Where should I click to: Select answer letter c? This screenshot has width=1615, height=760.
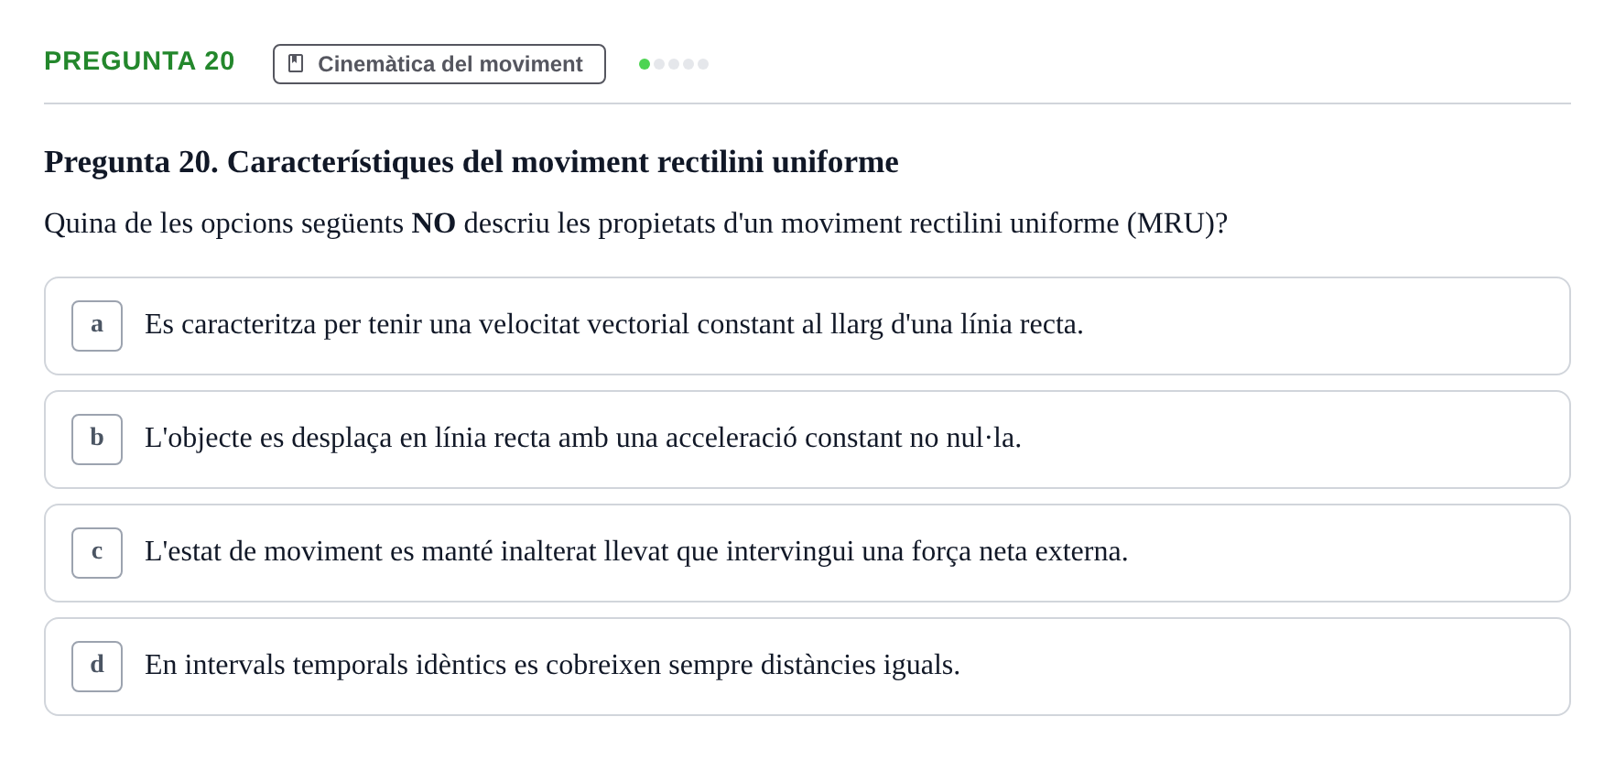97,553
